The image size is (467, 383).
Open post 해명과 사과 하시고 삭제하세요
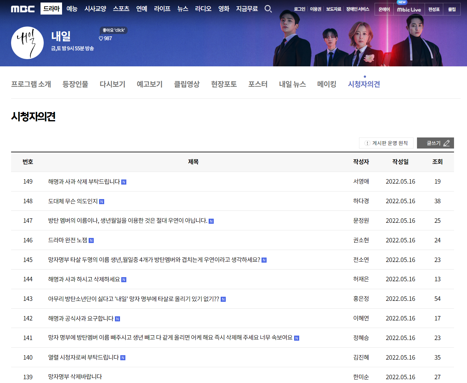[84, 279]
